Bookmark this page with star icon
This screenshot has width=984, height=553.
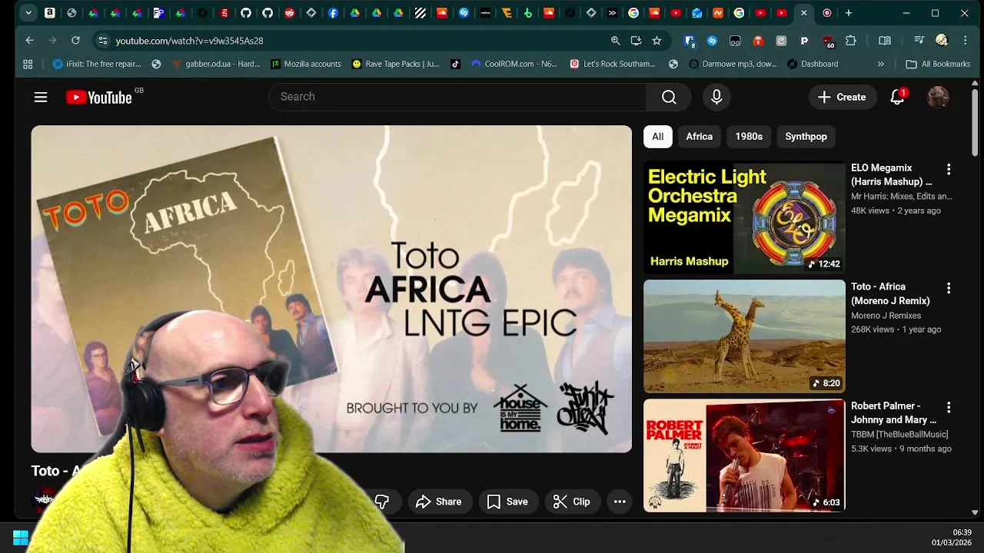click(657, 41)
